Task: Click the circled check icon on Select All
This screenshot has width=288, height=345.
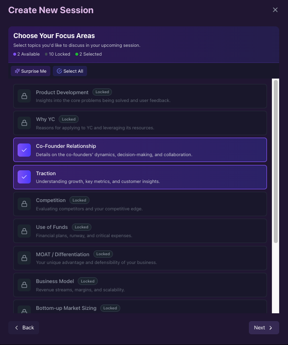Action: [59, 71]
